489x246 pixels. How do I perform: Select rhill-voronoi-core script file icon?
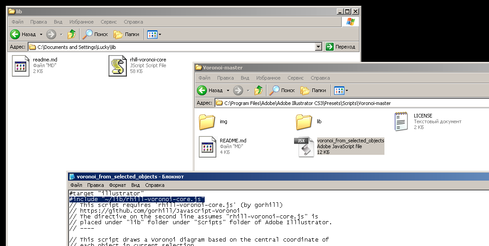(117, 65)
